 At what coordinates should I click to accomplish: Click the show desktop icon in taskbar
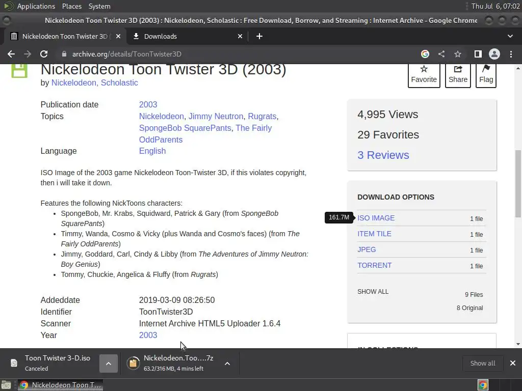6,385
